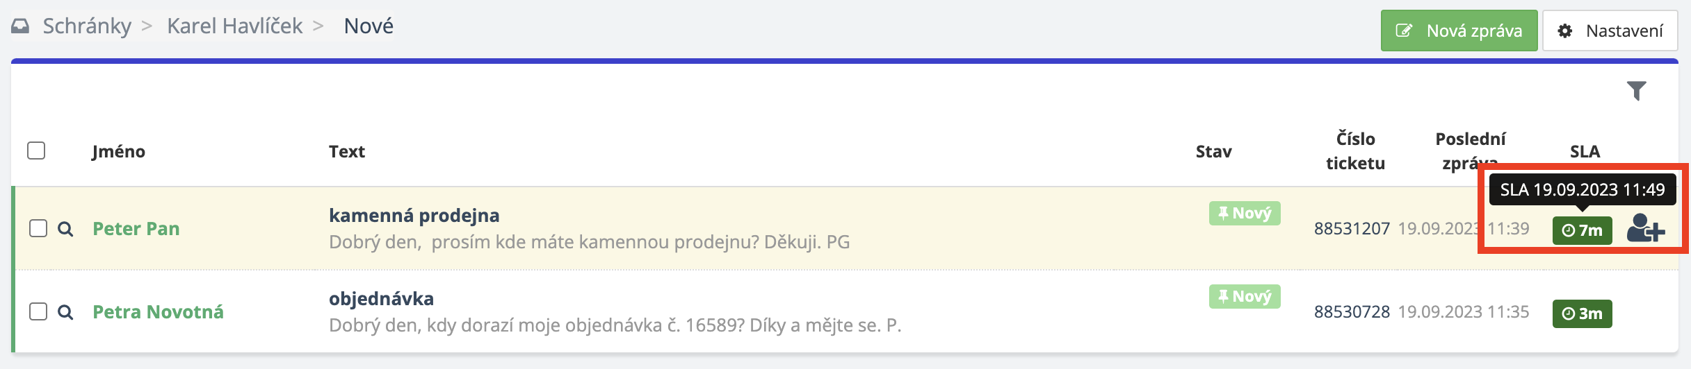Viewport: 1691px width, 369px height.
Task: Check the Peter Pan row checkbox
Action: tap(38, 228)
